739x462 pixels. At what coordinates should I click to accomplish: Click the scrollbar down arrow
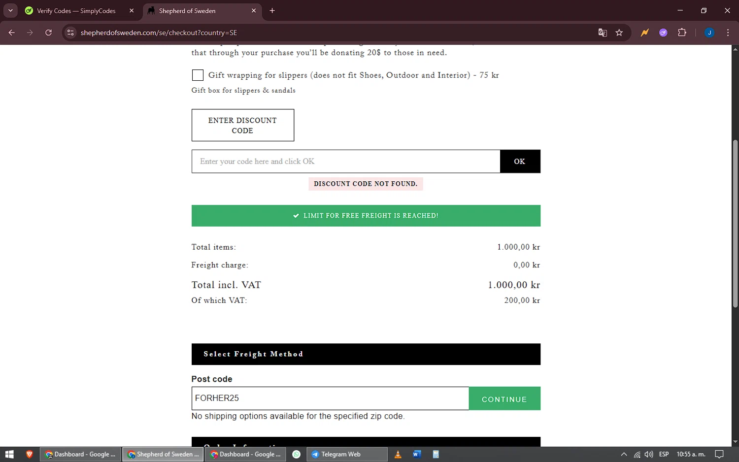coord(735,442)
